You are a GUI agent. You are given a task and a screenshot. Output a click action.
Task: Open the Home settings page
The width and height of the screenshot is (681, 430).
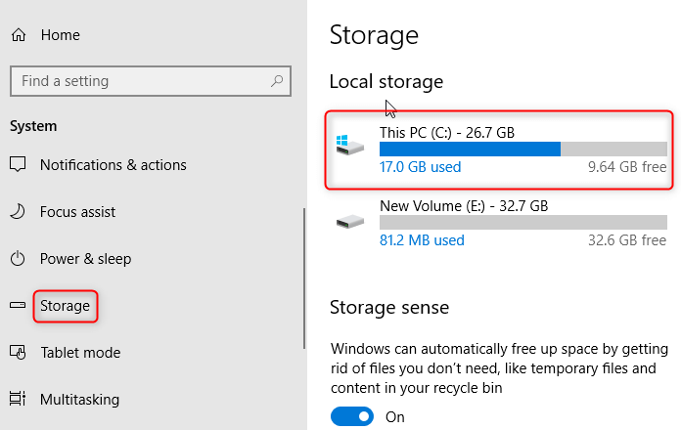60,35
